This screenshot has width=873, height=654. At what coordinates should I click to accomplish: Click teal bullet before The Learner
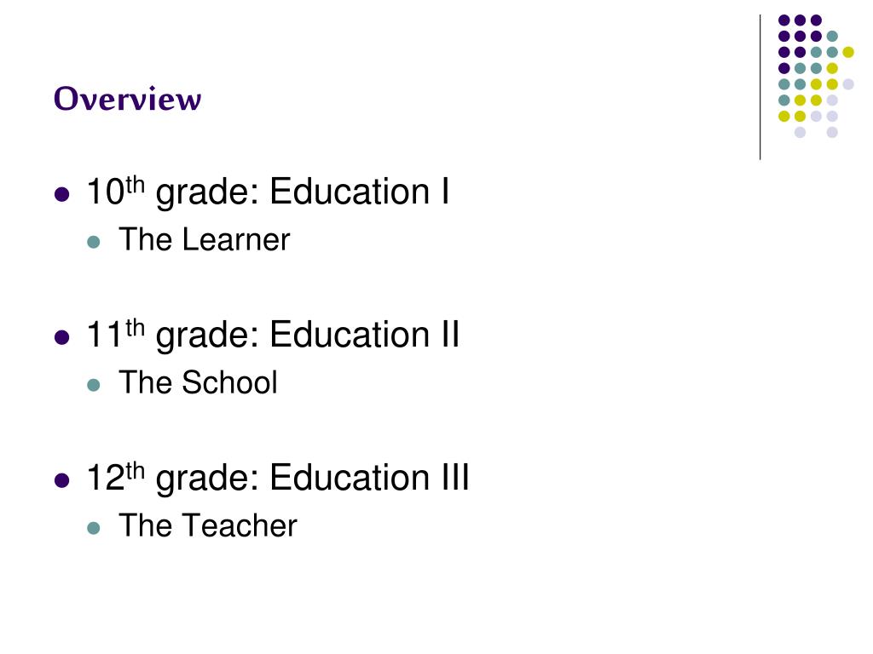(x=94, y=242)
